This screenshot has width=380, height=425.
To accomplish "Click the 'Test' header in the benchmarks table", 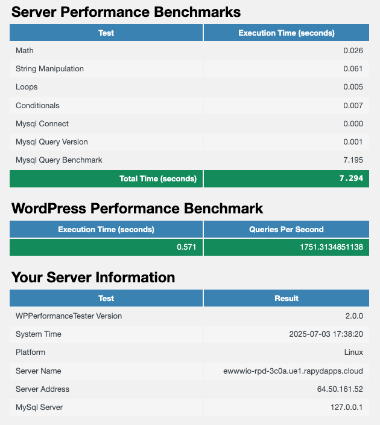I will (106, 33).
